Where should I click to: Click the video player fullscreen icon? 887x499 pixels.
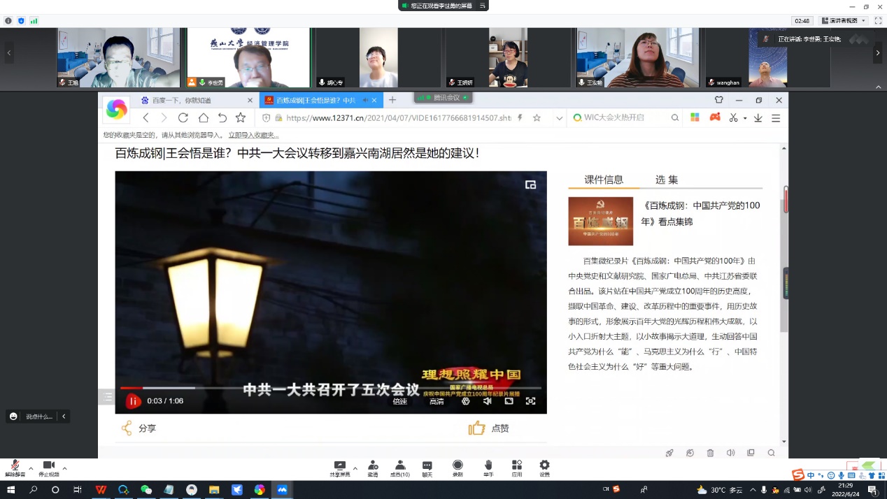pyautogui.click(x=530, y=401)
